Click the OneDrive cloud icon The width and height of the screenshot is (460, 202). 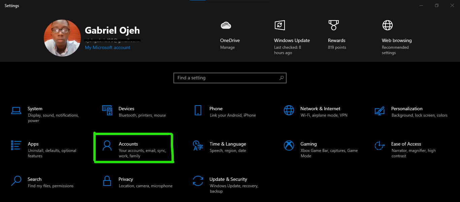pyautogui.click(x=226, y=25)
